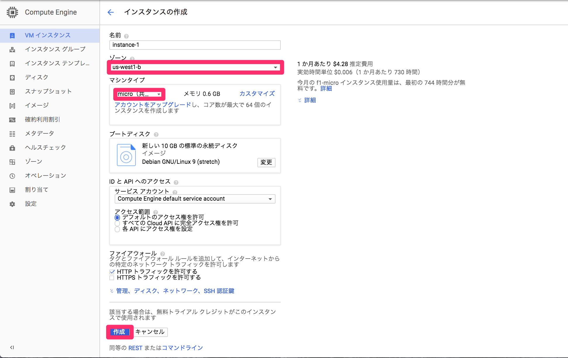The image size is (568, 358).
Task: Select the VM インスタンス sidebar icon
Action: [x=12, y=36]
